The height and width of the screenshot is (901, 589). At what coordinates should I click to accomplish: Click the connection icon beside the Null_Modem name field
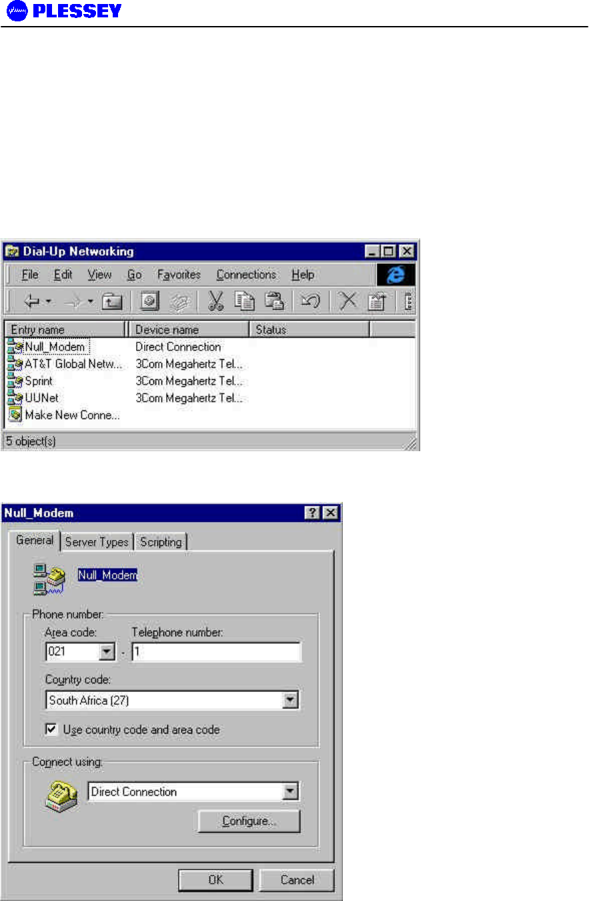(49, 578)
